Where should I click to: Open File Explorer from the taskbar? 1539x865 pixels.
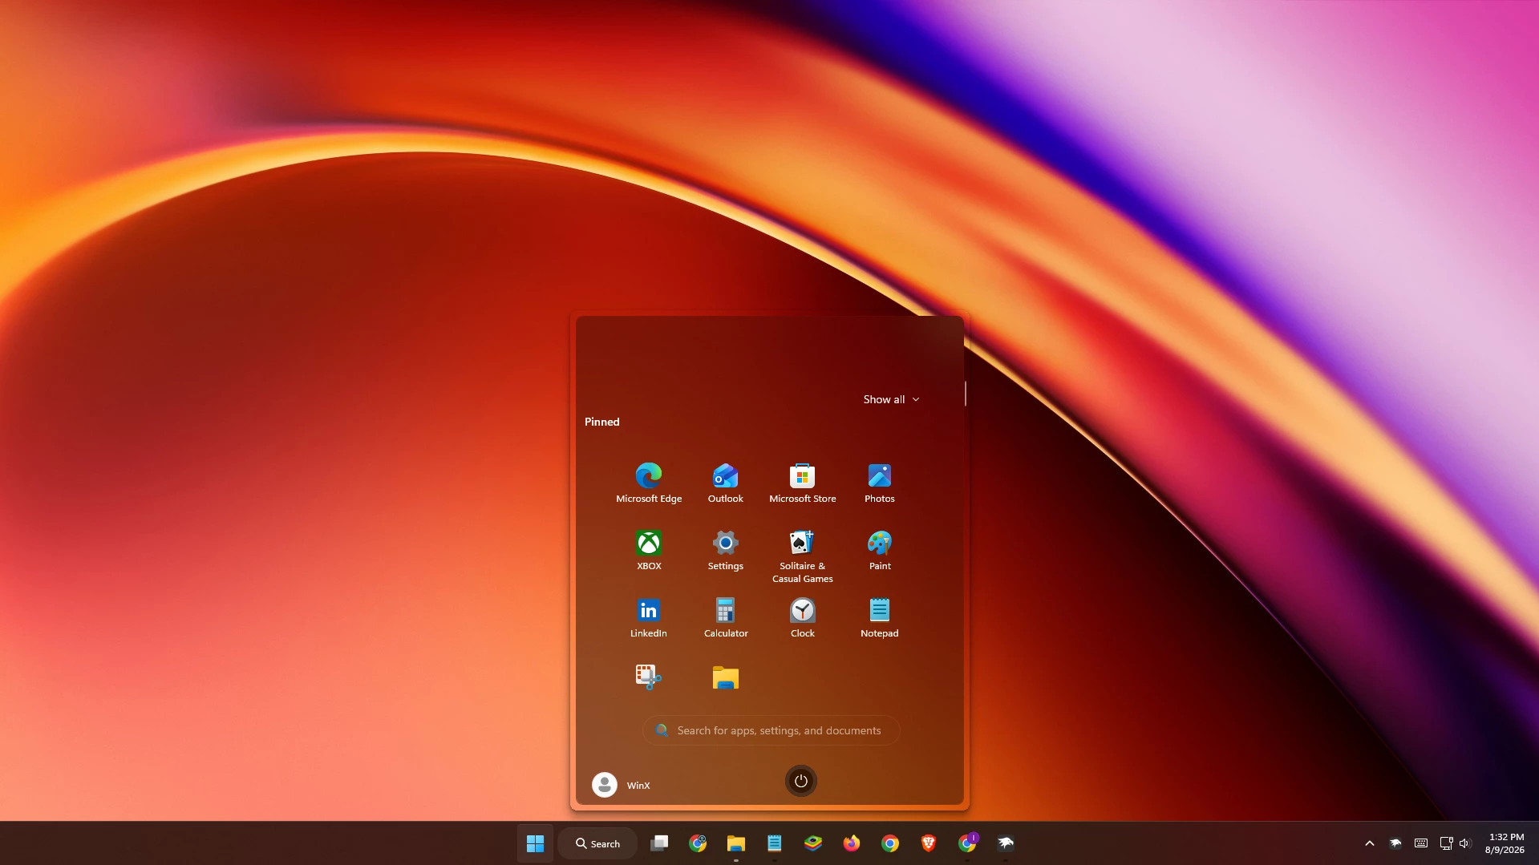pyautogui.click(x=736, y=843)
